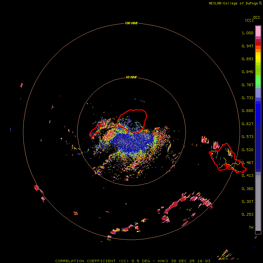The image size is (263, 263).
Task: Click the 0.253 scale value
Action: pyautogui.click(x=248, y=214)
